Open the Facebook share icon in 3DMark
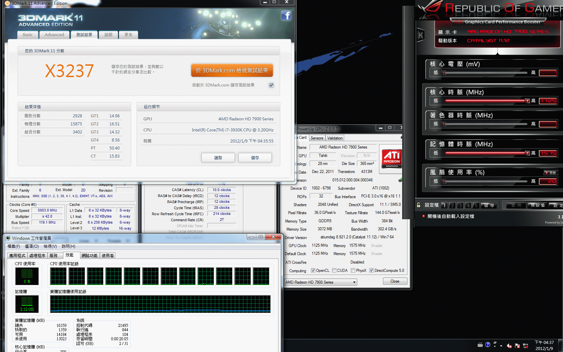The height and width of the screenshot is (352, 563). tap(286, 15)
